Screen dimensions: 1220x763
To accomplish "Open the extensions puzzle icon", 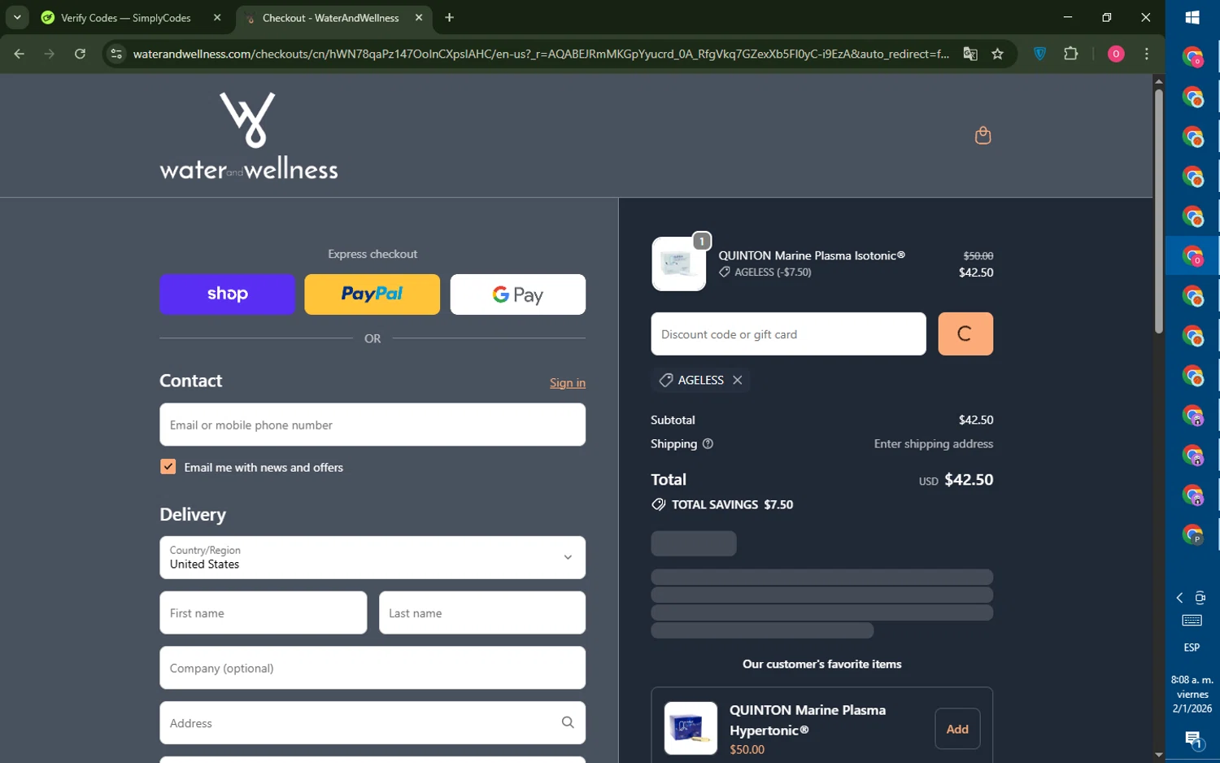I will pos(1071,54).
